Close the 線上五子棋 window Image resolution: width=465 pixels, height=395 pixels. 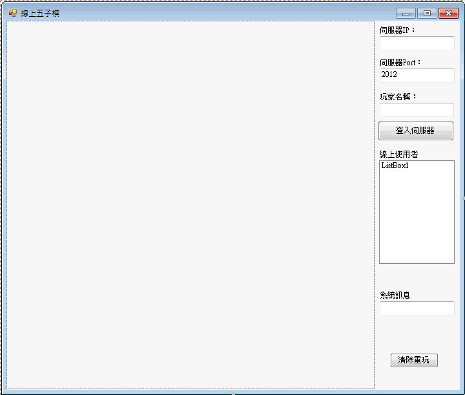click(448, 14)
